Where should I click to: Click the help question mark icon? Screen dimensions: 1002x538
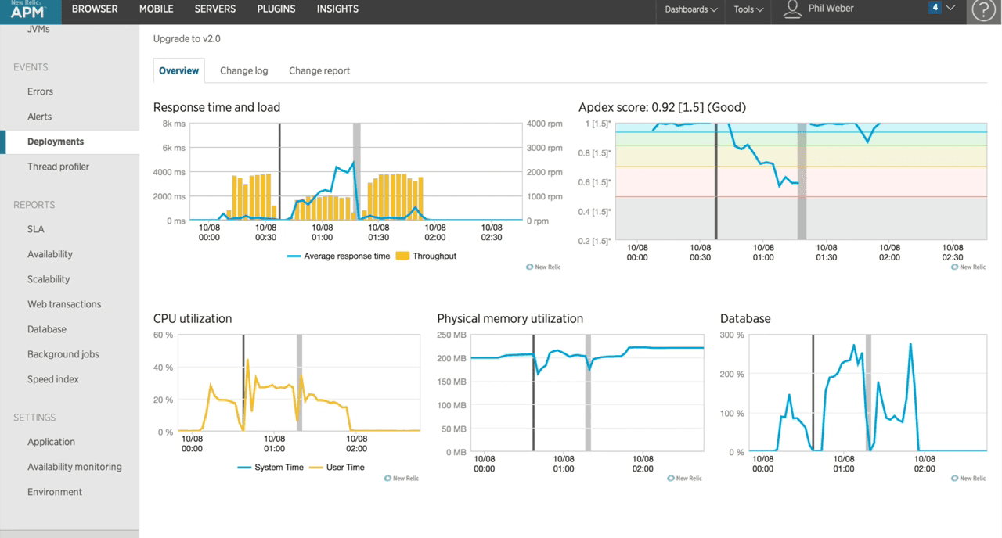pos(983,10)
